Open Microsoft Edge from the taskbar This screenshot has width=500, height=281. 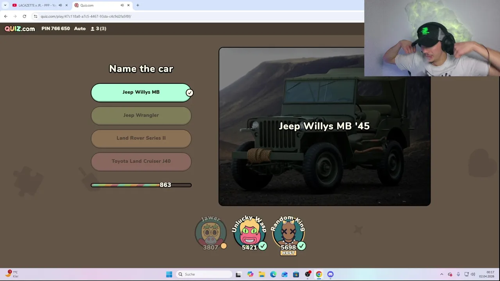pos(273,274)
